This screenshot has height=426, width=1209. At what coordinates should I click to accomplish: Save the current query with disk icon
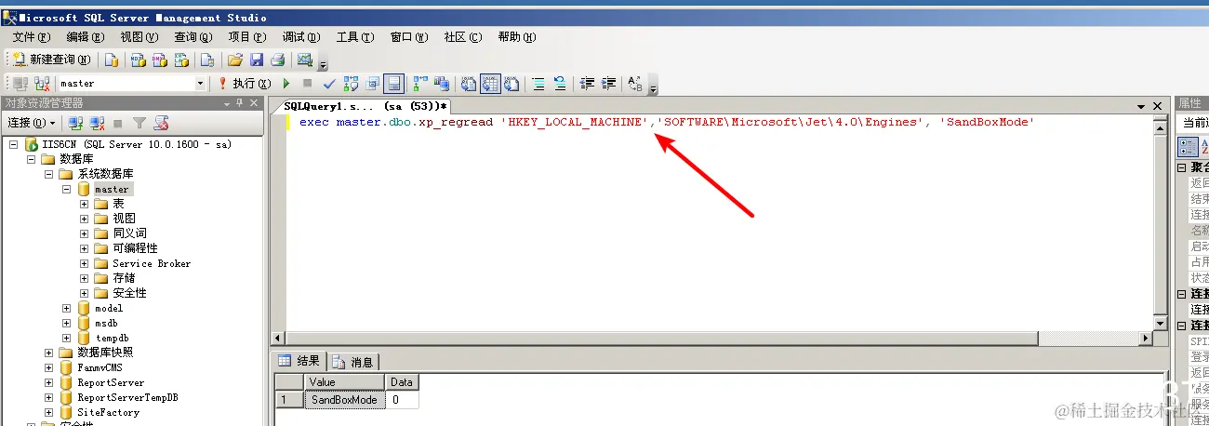(x=257, y=60)
